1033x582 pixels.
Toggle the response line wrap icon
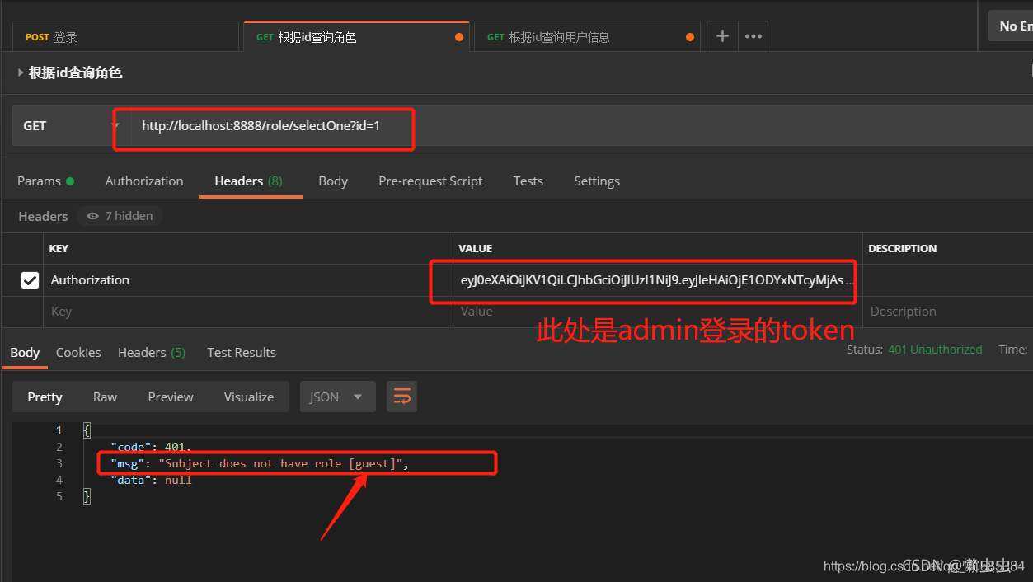click(x=402, y=397)
